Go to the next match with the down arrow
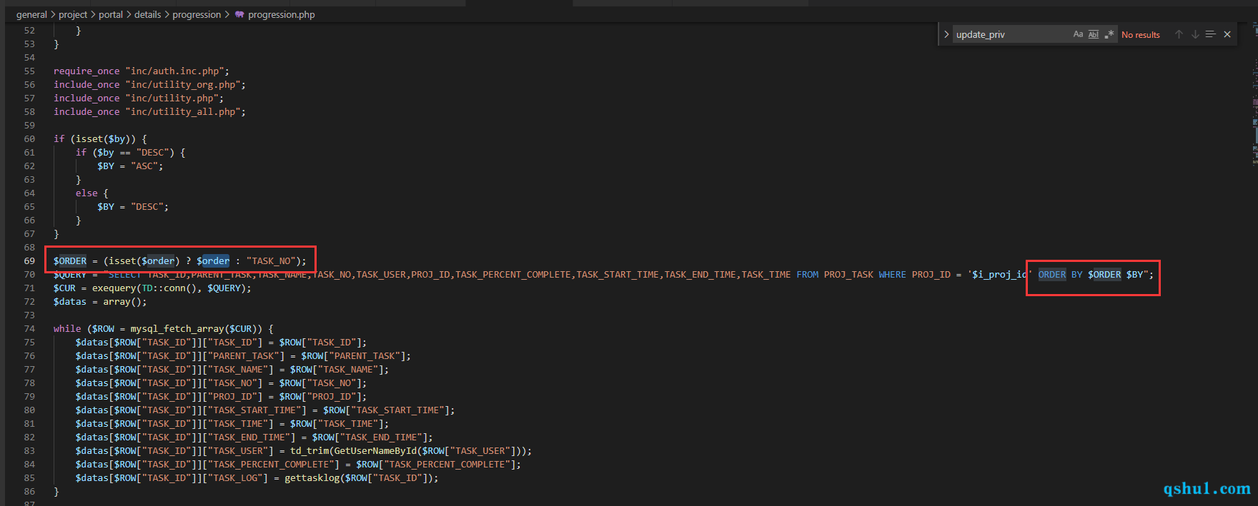The image size is (1258, 506). [x=1194, y=34]
